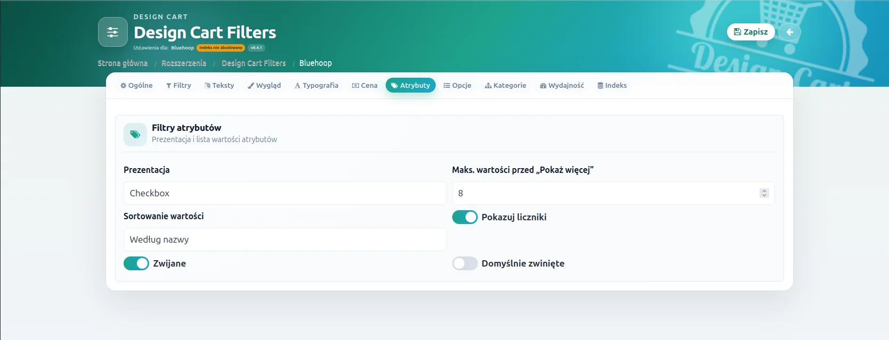This screenshot has height=340, width=889.
Task: Click the Ustawienia dla: Bluehoop subtitle
Action: [164, 48]
